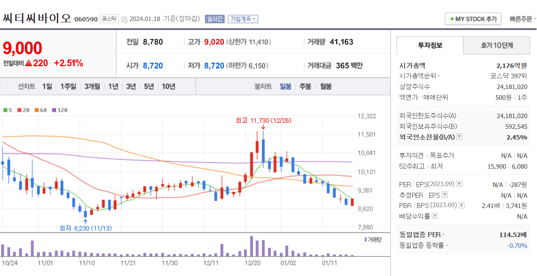Click the 12/20 date label on chart axis
The height and width of the screenshot is (276, 537).
tap(252, 263)
